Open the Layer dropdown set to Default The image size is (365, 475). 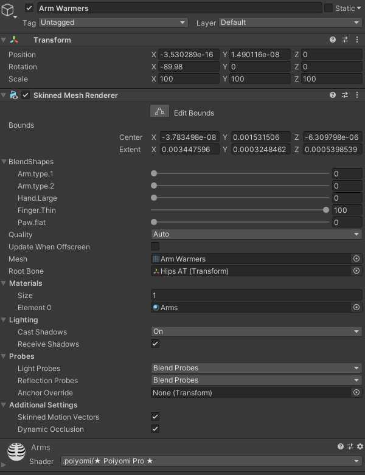290,23
